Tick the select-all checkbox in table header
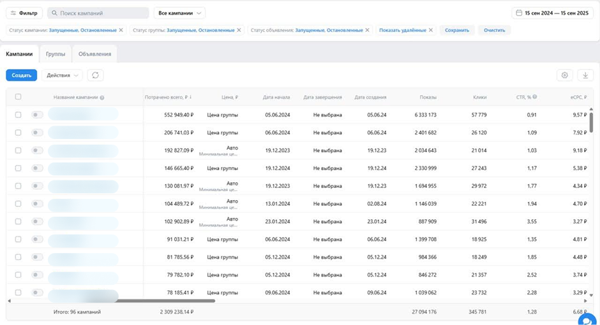 [18, 97]
